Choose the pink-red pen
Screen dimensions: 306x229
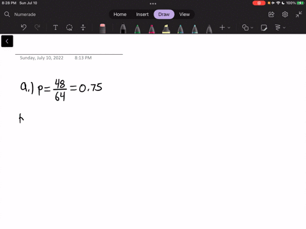tap(152, 29)
